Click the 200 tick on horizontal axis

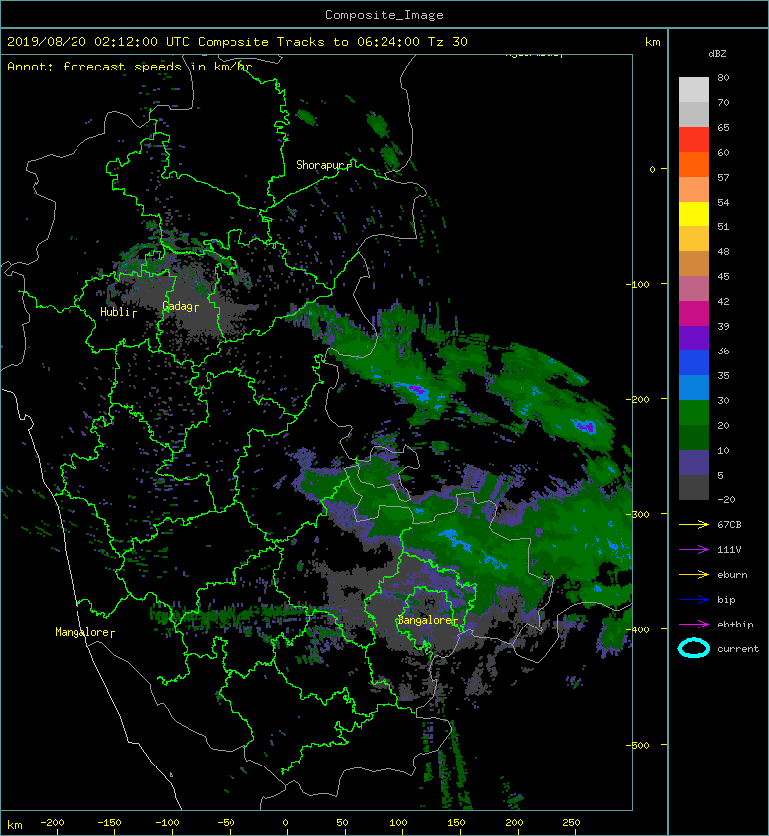pyautogui.click(x=514, y=823)
